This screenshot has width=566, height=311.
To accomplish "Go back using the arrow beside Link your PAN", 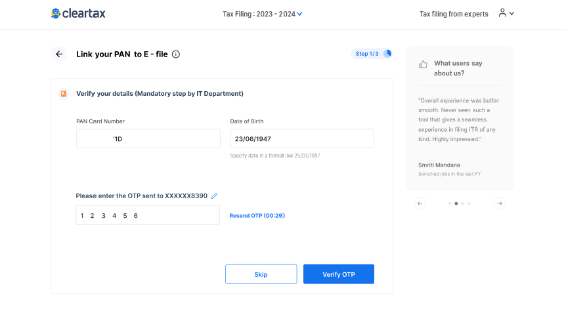I will pyautogui.click(x=59, y=54).
